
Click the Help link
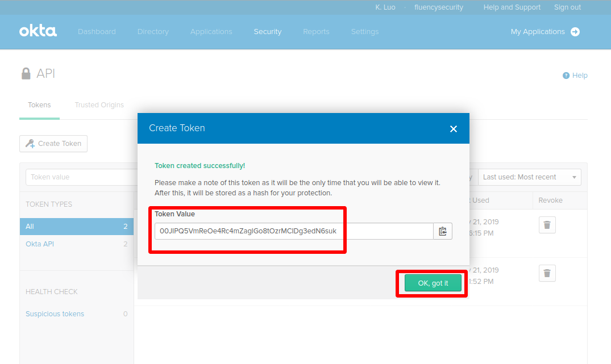[579, 76]
